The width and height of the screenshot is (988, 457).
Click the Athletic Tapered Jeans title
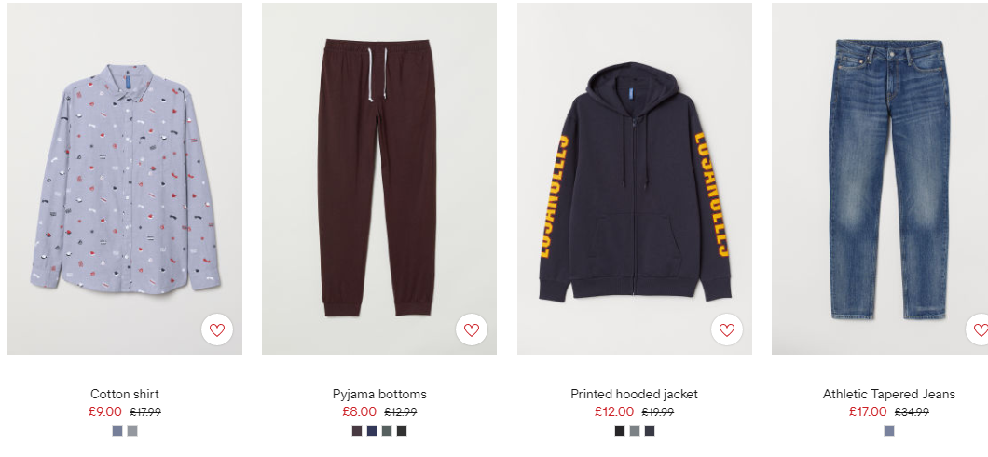pos(889,394)
